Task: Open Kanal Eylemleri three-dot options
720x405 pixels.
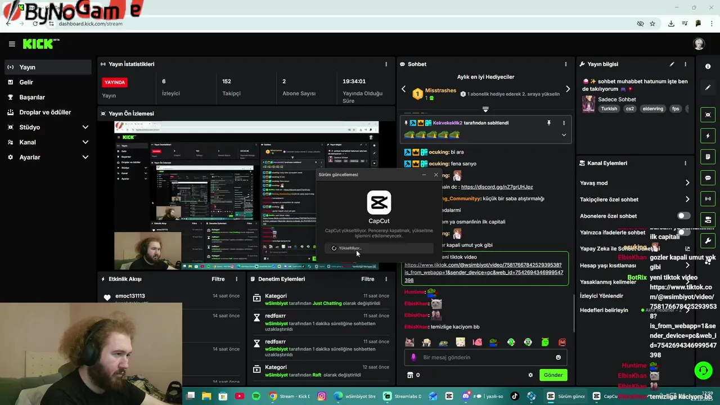Action: tap(685, 163)
